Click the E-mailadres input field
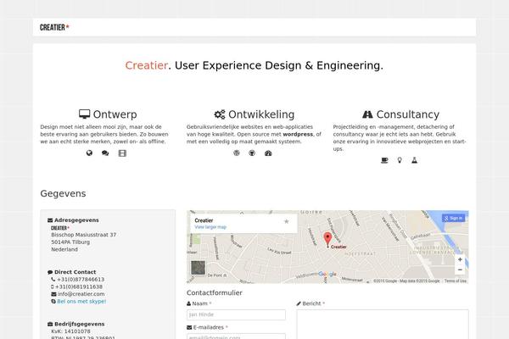 click(237, 336)
